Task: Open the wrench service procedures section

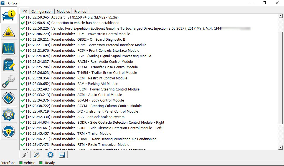Action: [9, 81]
